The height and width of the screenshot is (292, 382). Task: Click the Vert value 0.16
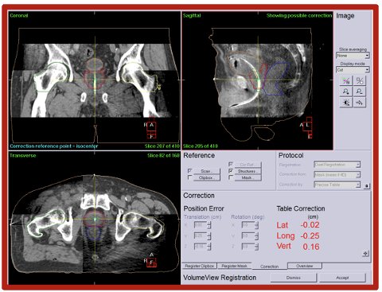tap(311, 247)
